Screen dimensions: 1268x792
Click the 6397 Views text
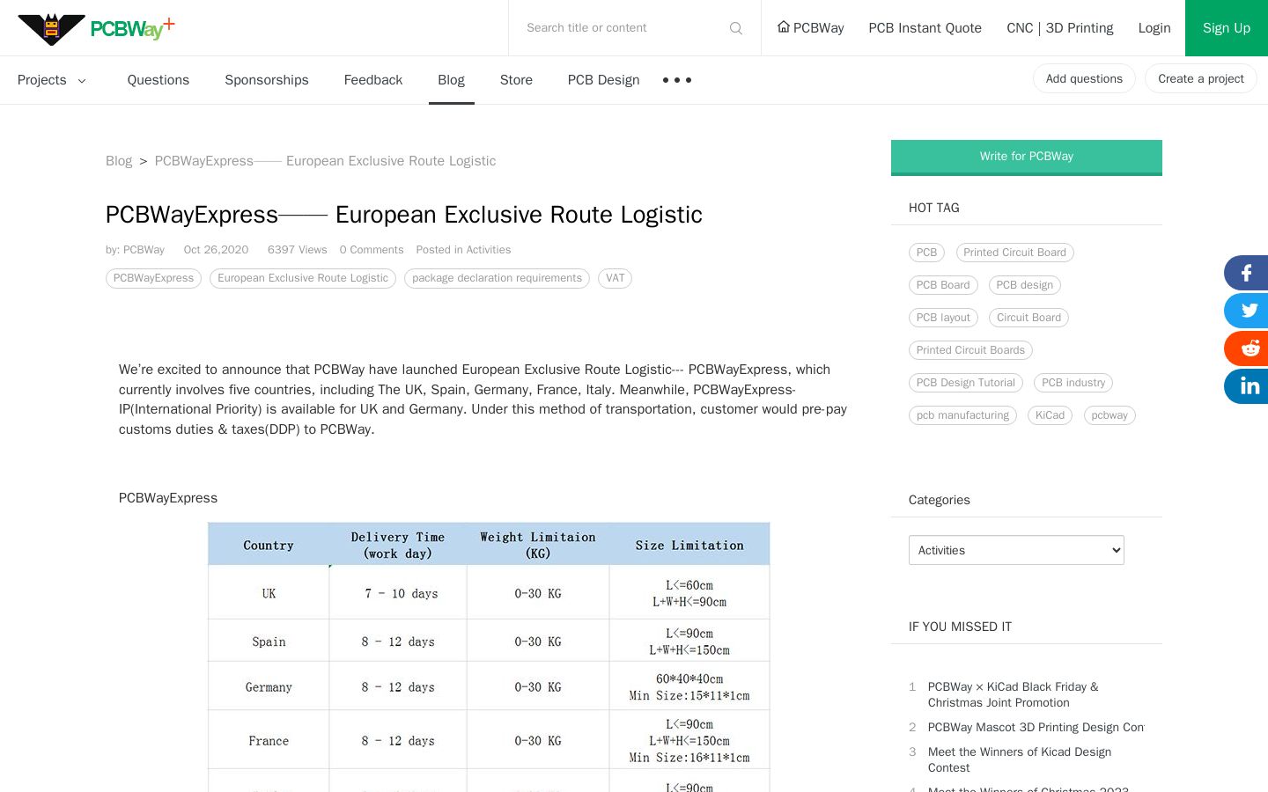click(x=298, y=250)
